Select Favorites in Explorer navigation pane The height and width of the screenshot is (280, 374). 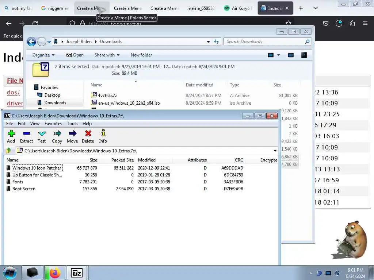tap(49, 87)
